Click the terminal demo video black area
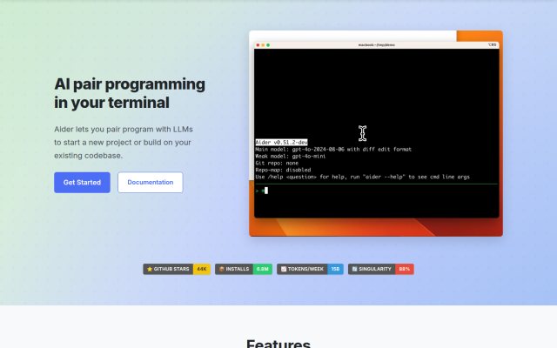The height and width of the screenshot is (348, 557). (x=377, y=133)
